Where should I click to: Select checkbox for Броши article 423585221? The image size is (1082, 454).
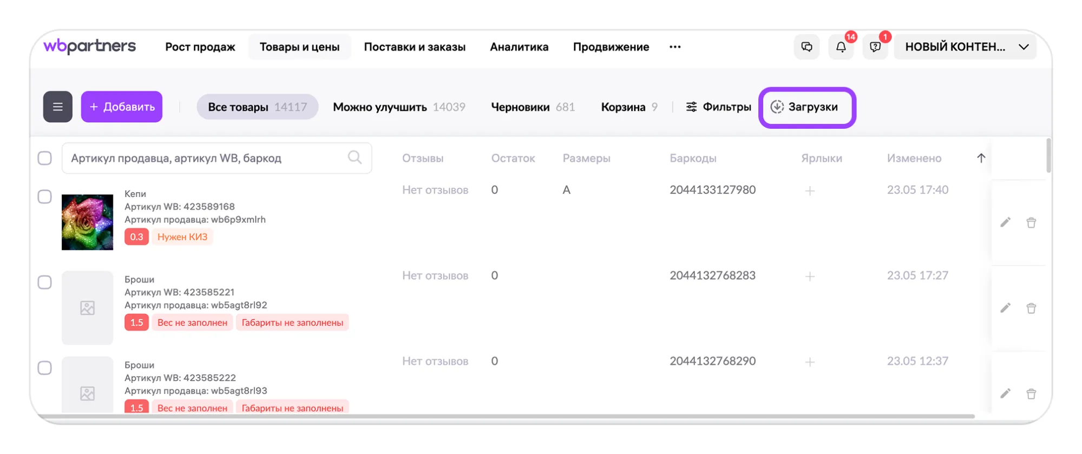(x=45, y=282)
